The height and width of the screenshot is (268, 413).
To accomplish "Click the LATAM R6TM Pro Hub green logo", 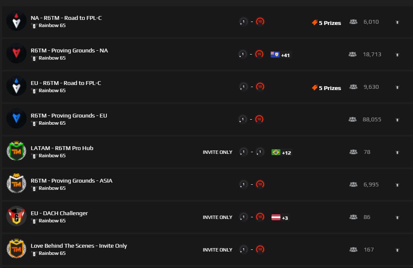I will point(16,151).
